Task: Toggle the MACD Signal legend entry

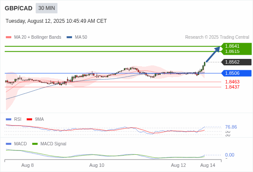Action: (49, 144)
